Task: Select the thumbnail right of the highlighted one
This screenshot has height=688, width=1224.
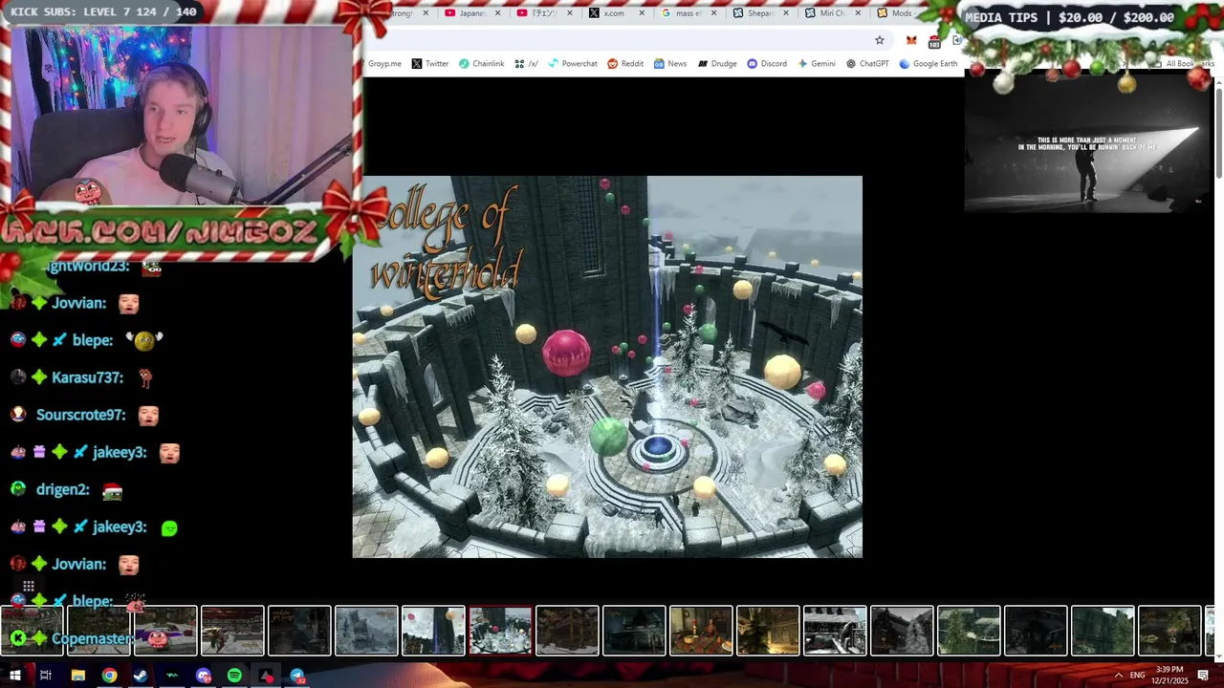Action: pyautogui.click(x=567, y=631)
